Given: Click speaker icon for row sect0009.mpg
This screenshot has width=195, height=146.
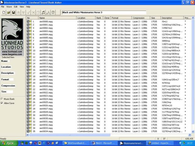Looking at the screenshot, I should tap(31, 50).
